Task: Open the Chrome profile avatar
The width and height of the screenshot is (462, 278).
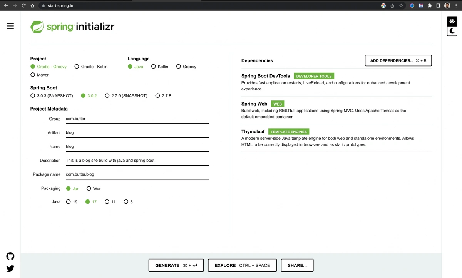Action: click(x=447, y=6)
